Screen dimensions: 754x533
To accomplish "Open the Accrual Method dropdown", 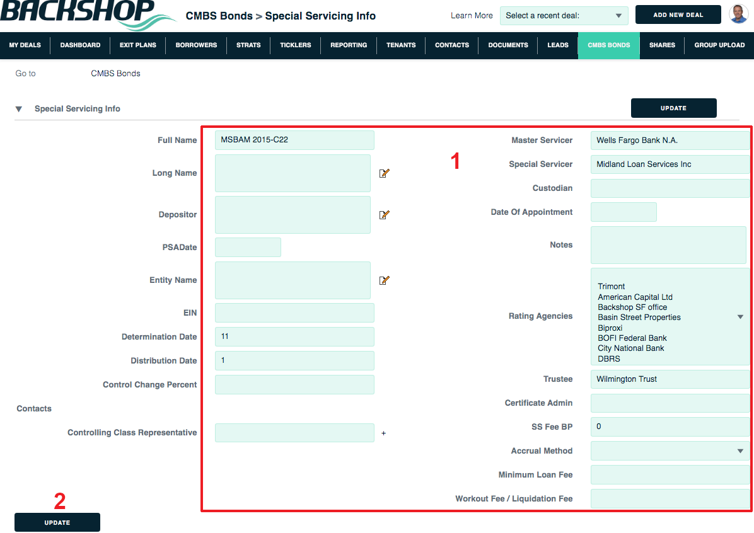I will tap(670, 451).
